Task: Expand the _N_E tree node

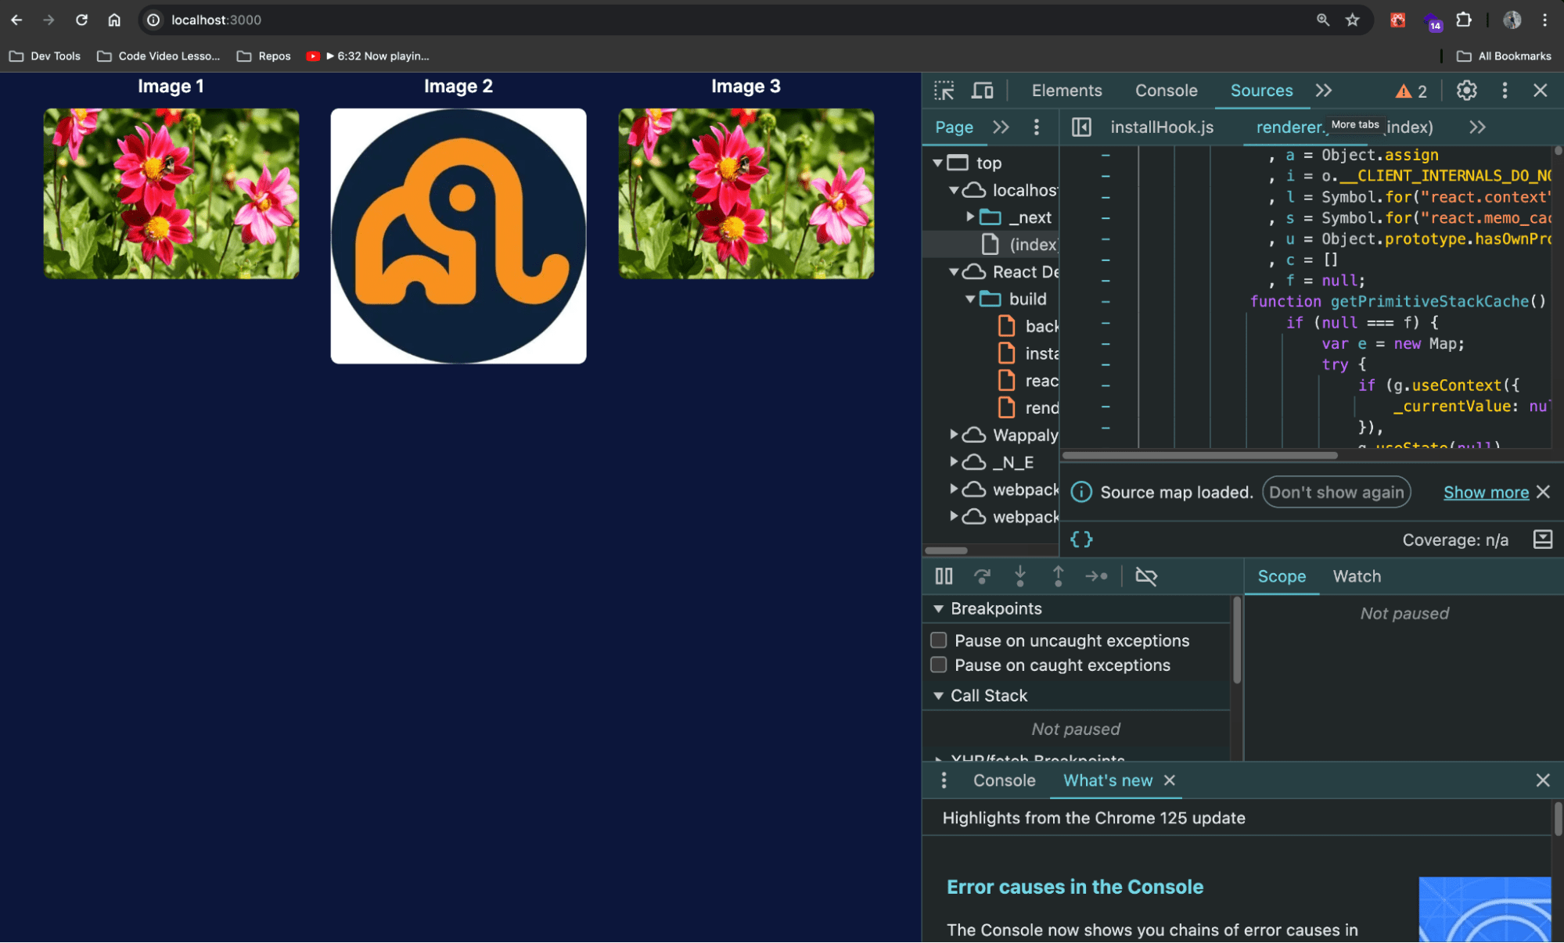Action: coord(954,461)
